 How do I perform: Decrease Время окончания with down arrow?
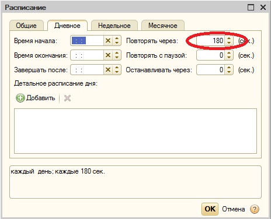pos(117,58)
